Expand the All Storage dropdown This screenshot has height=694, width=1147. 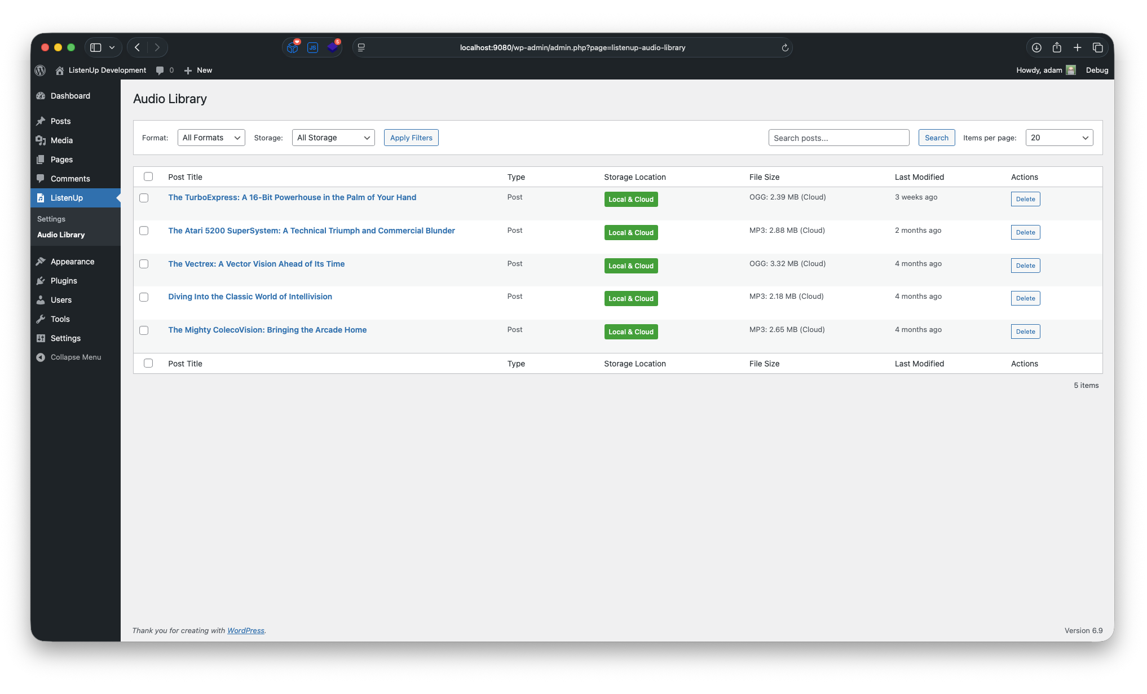(333, 138)
